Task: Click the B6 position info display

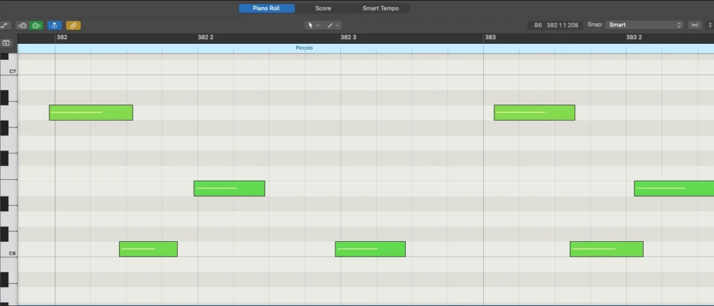Action: click(x=556, y=25)
